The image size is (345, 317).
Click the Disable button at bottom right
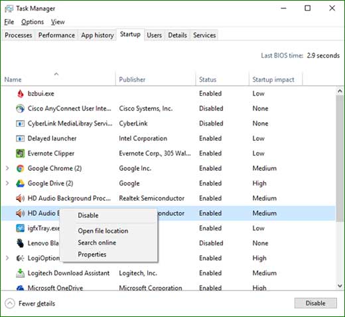point(316,303)
